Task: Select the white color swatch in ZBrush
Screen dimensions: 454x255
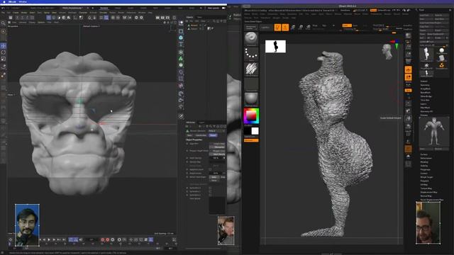Action: coord(255,131)
